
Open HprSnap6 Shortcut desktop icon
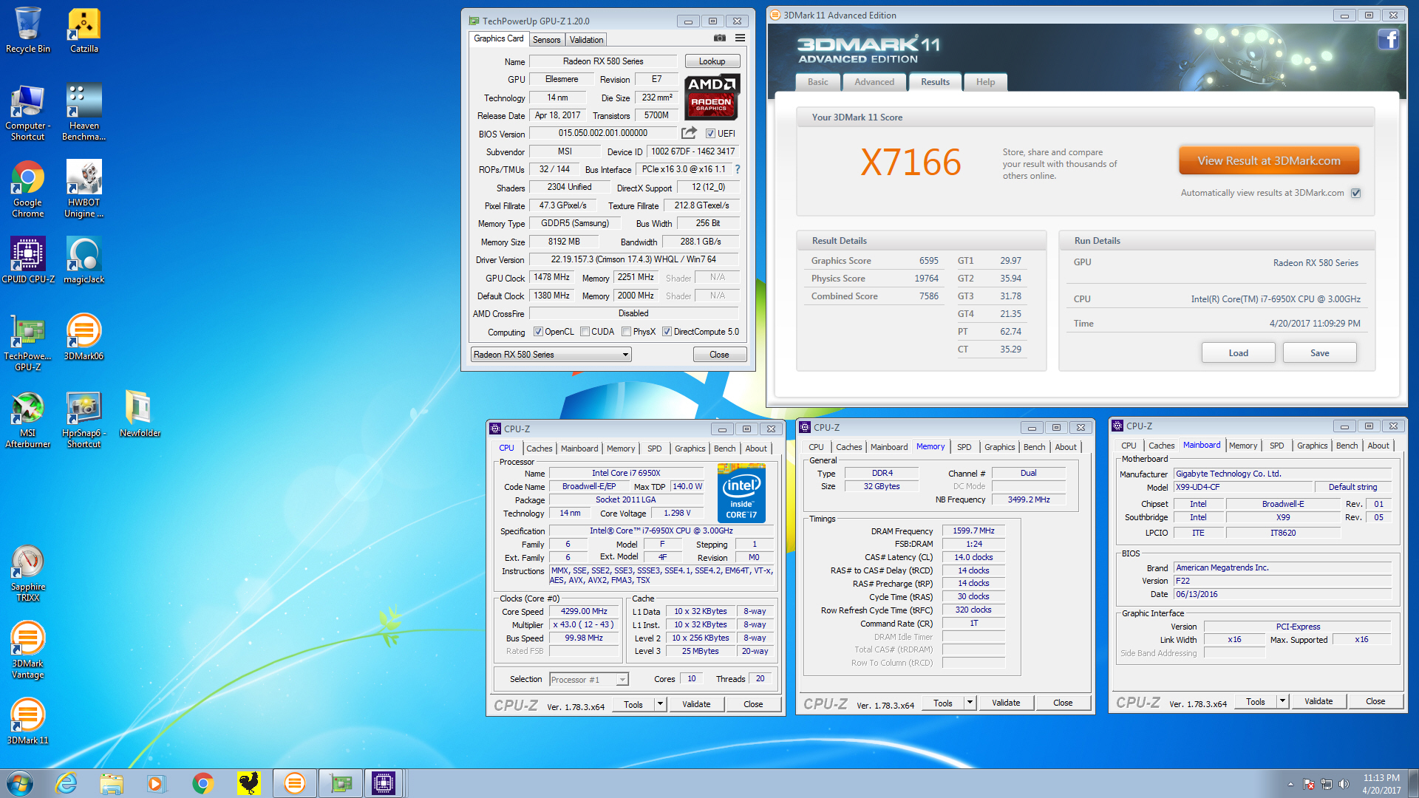(x=84, y=420)
